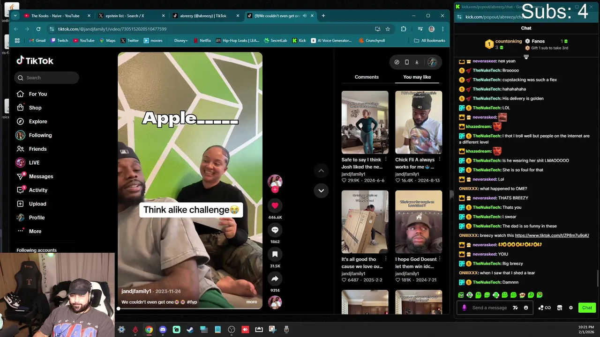This screenshot has width=600, height=337.
Task: Open options for It's all good video
Action: [386, 259]
